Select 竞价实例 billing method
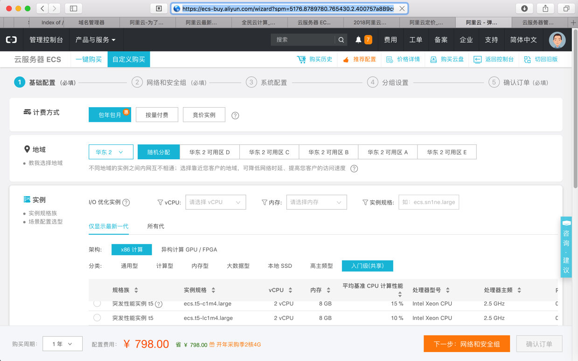This screenshot has width=578, height=361. coord(204,115)
